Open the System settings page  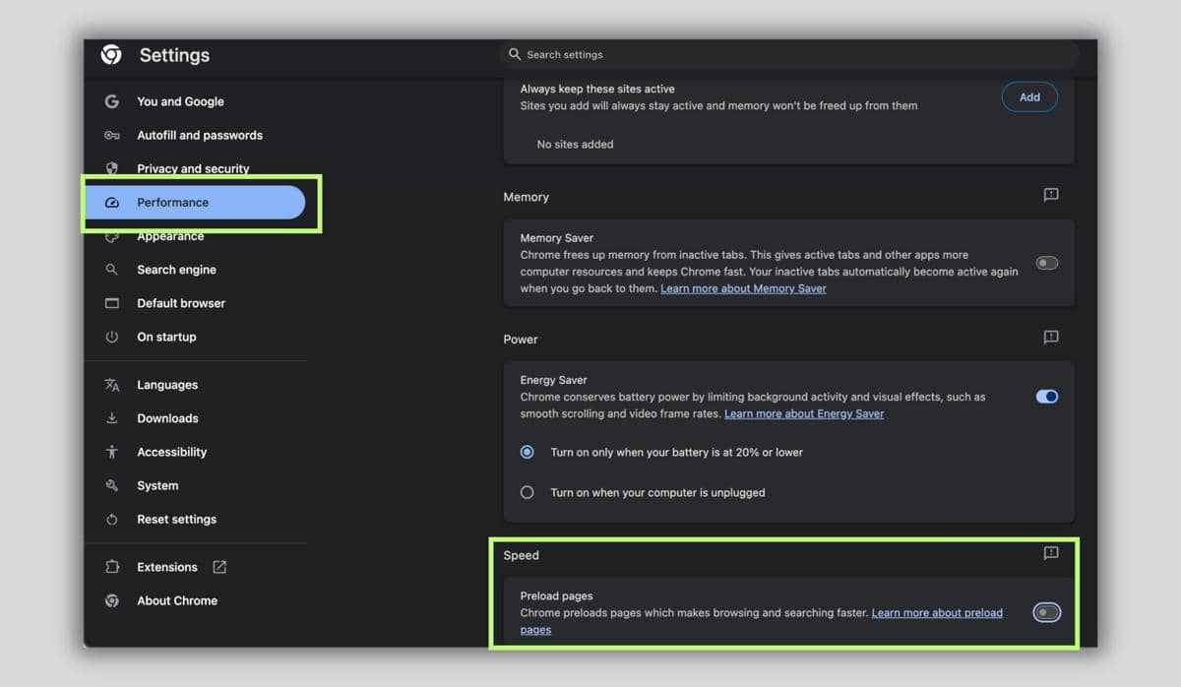pyautogui.click(x=157, y=485)
